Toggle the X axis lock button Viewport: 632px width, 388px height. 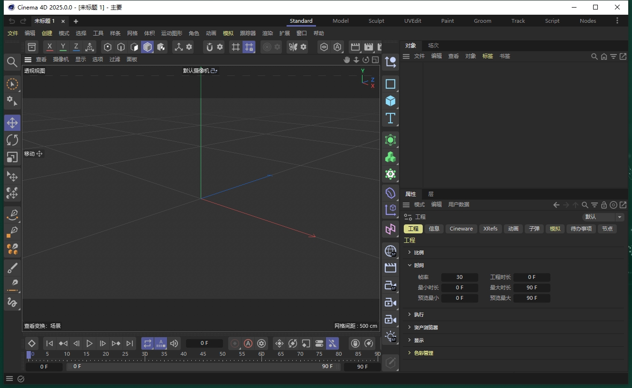pyautogui.click(x=49, y=47)
